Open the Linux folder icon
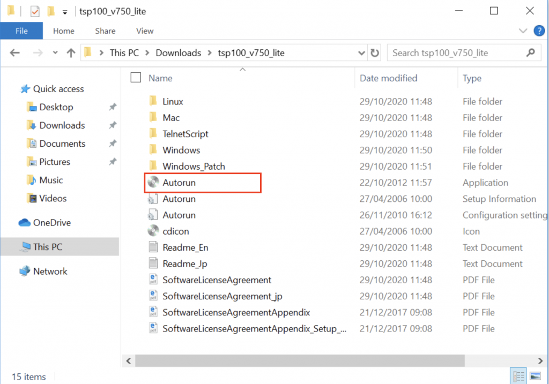Viewport: 549px width, 384px height. (x=153, y=101)
